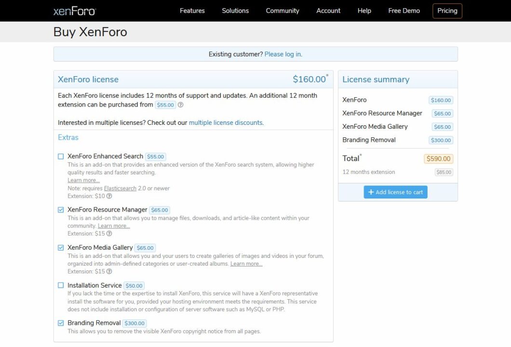
Task: Click the Pricing button in the header
Action: click(447, 11)
